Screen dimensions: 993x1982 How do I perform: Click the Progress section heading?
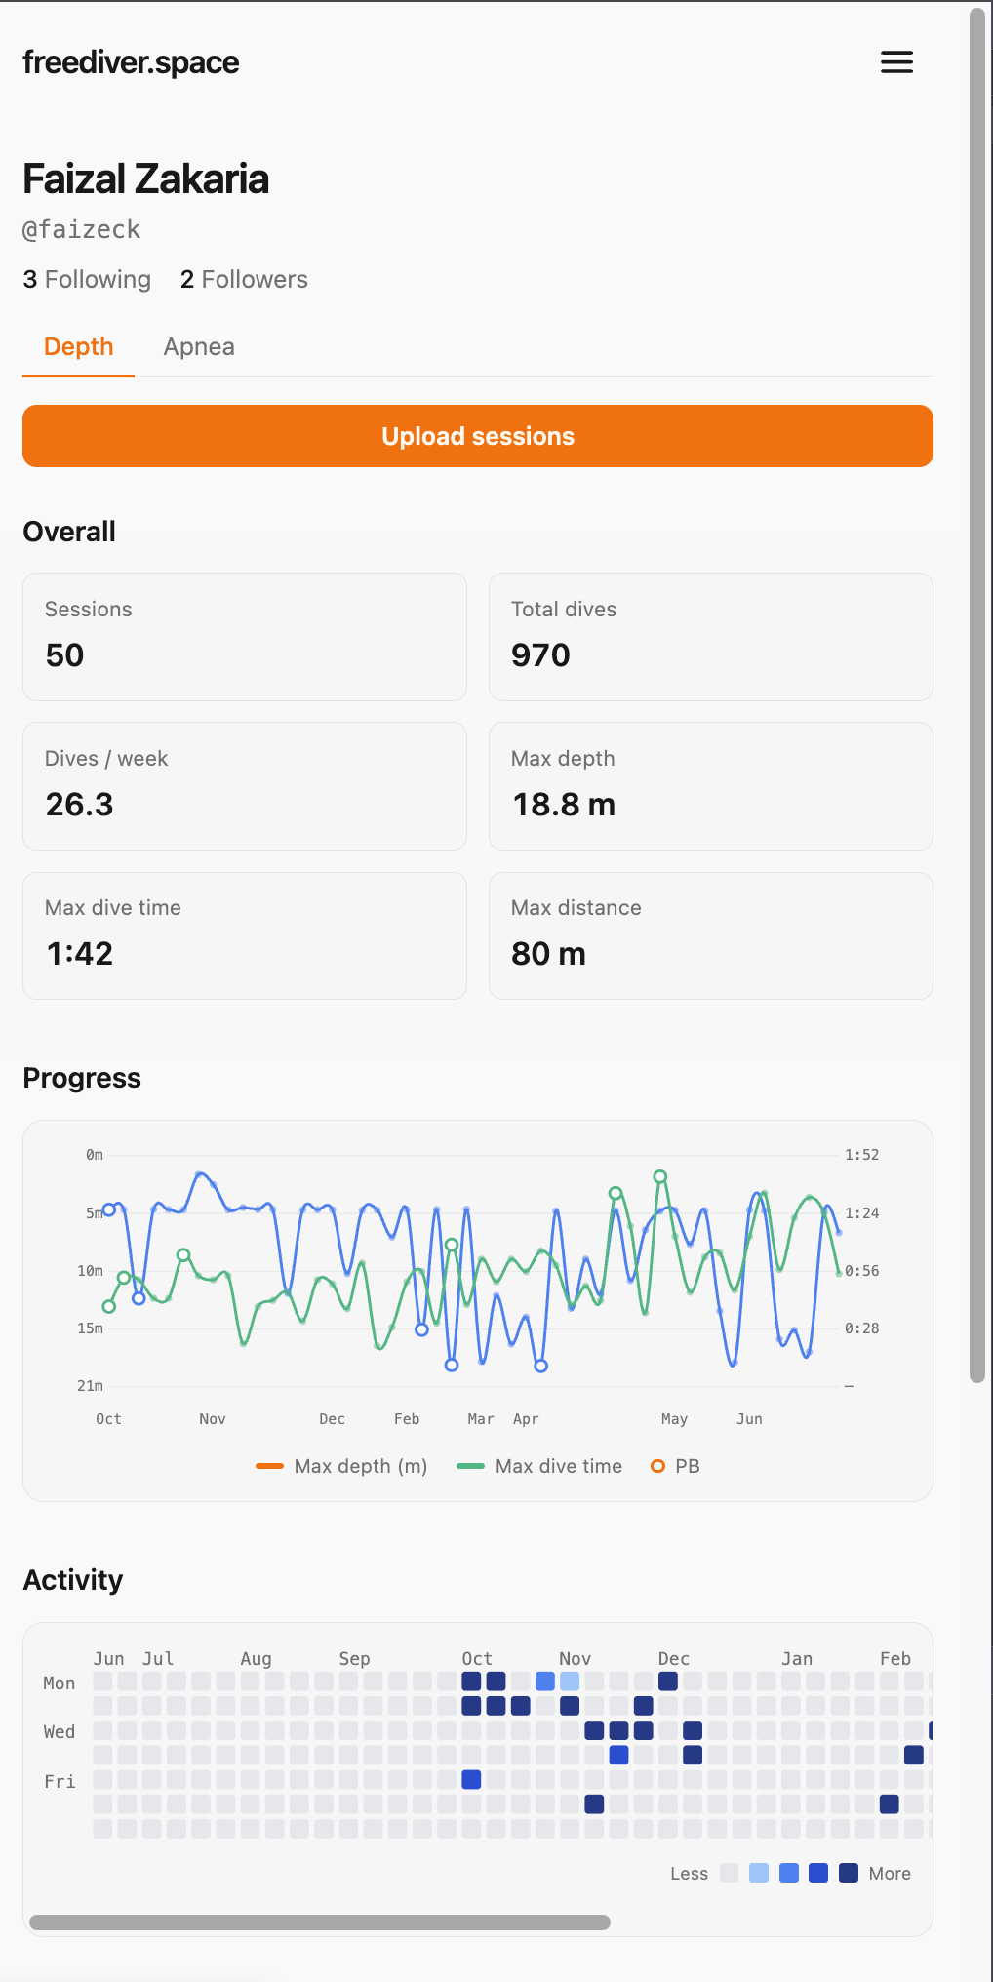[82, 1078]
